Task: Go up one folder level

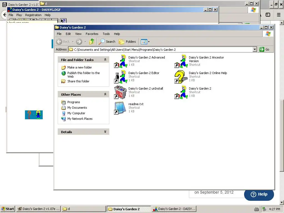Action: pyautogui.click(x=92, y=42)
